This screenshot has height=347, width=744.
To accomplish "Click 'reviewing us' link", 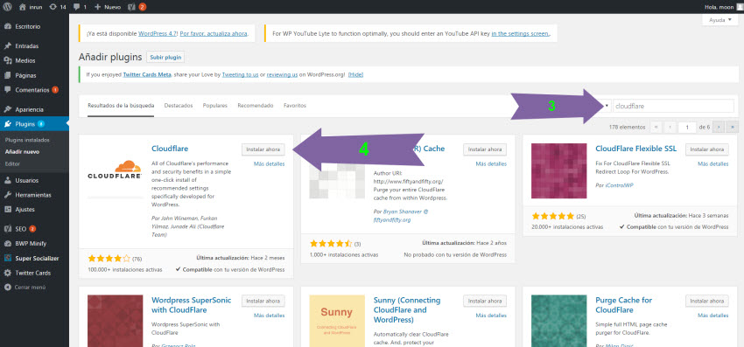I will [283, 75].
